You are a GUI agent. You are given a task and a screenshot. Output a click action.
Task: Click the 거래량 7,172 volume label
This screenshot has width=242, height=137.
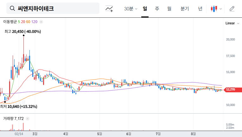(13, 119)
